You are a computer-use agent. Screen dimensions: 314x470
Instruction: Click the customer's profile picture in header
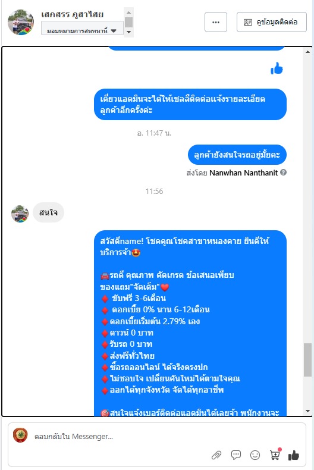pyautogui.click(x=21, y=23)
